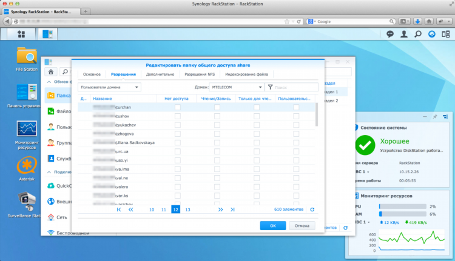Click Control Panel search icon
This screenshot has height=261, width=455.
66,71
